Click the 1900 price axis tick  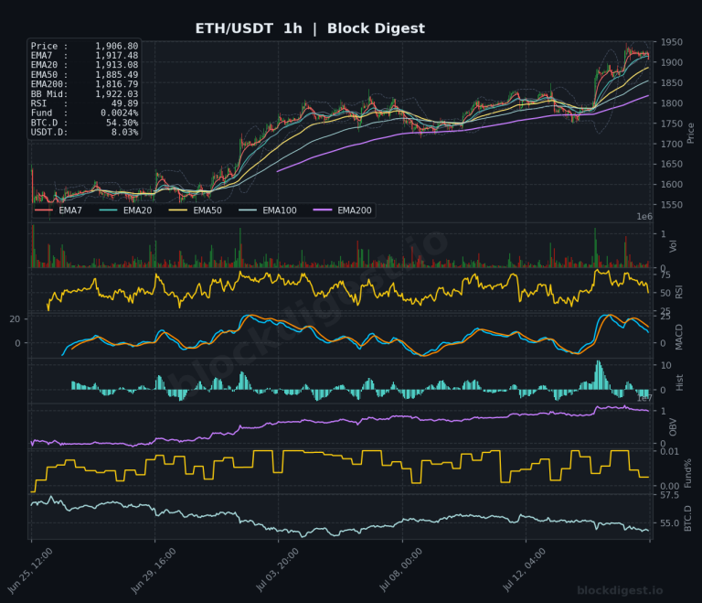click(672, 62)
